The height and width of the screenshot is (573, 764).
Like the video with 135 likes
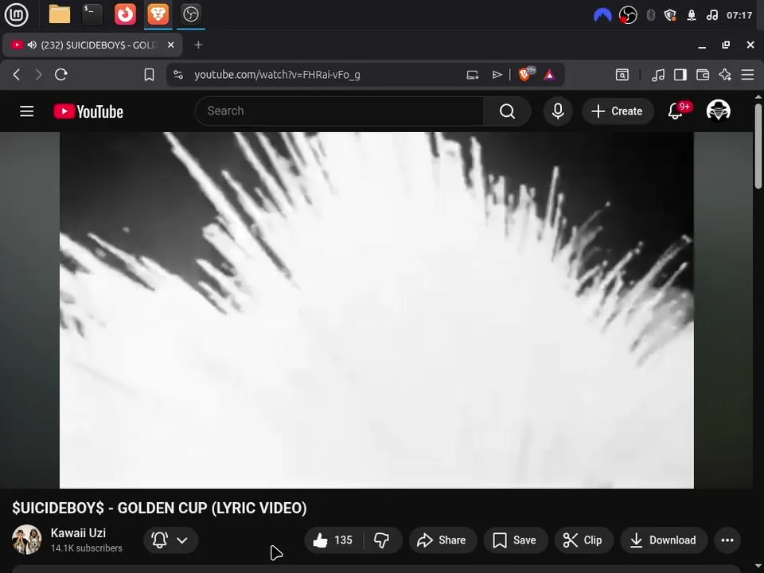(x=333, y=540)
